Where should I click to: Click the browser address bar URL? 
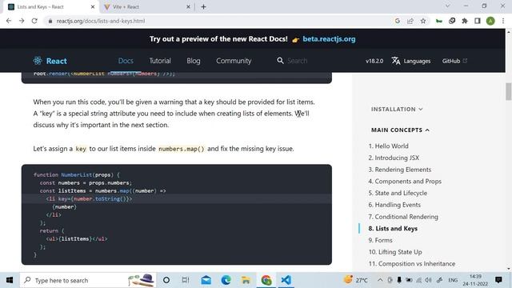(x=101, y=21)
